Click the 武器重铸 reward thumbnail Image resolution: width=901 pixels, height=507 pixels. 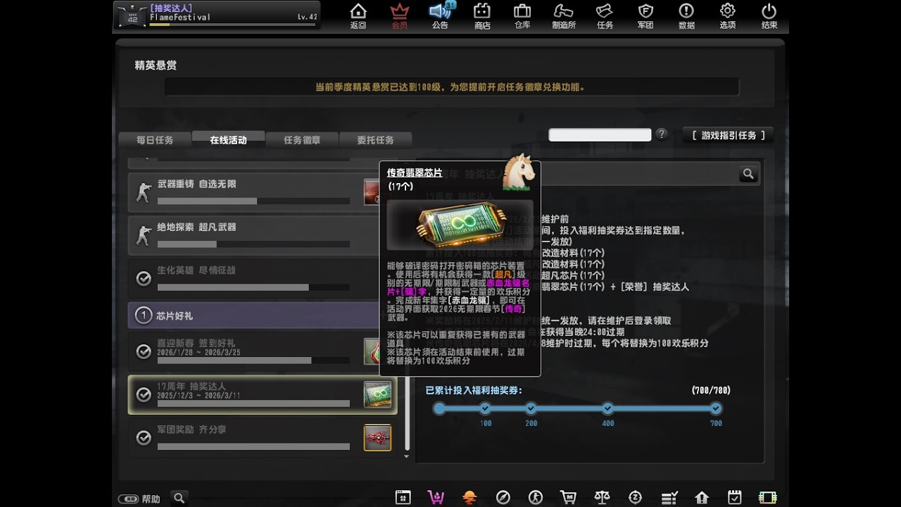point(373,192)
